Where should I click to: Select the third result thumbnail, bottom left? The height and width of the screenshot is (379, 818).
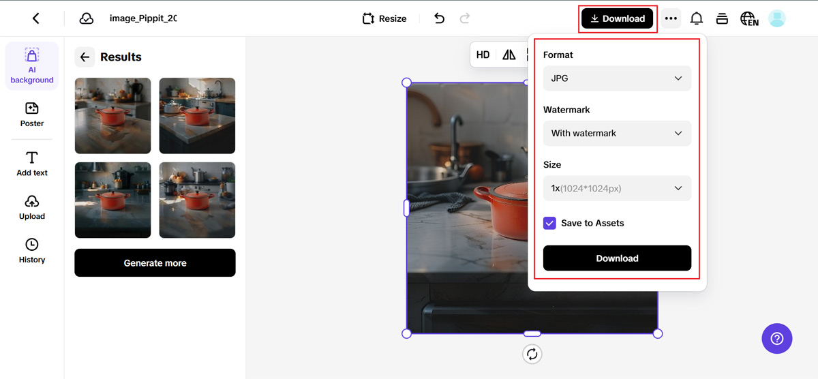pos(112,200)
